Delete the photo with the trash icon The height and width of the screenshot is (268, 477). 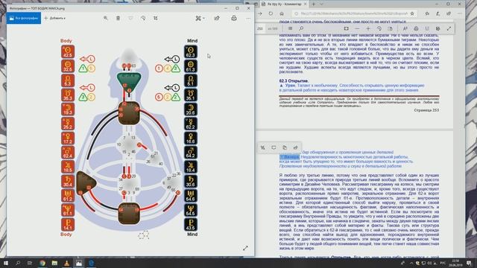point(118,18)
